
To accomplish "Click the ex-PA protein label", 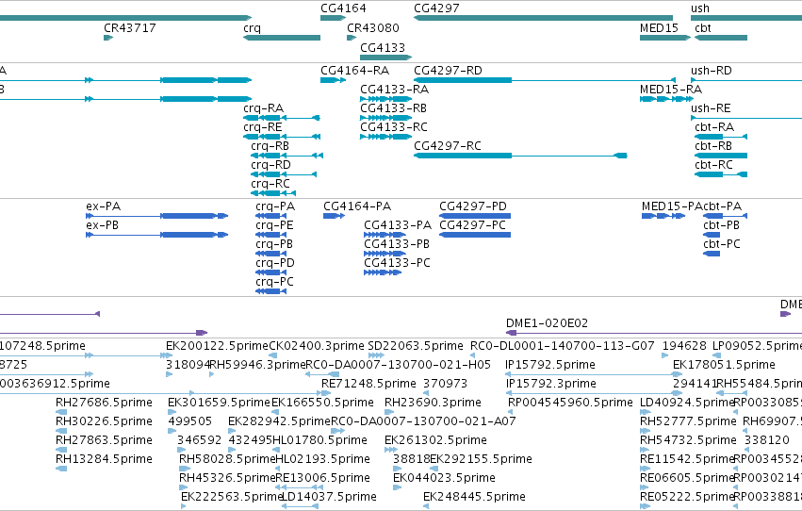I will tap(104, 206).
